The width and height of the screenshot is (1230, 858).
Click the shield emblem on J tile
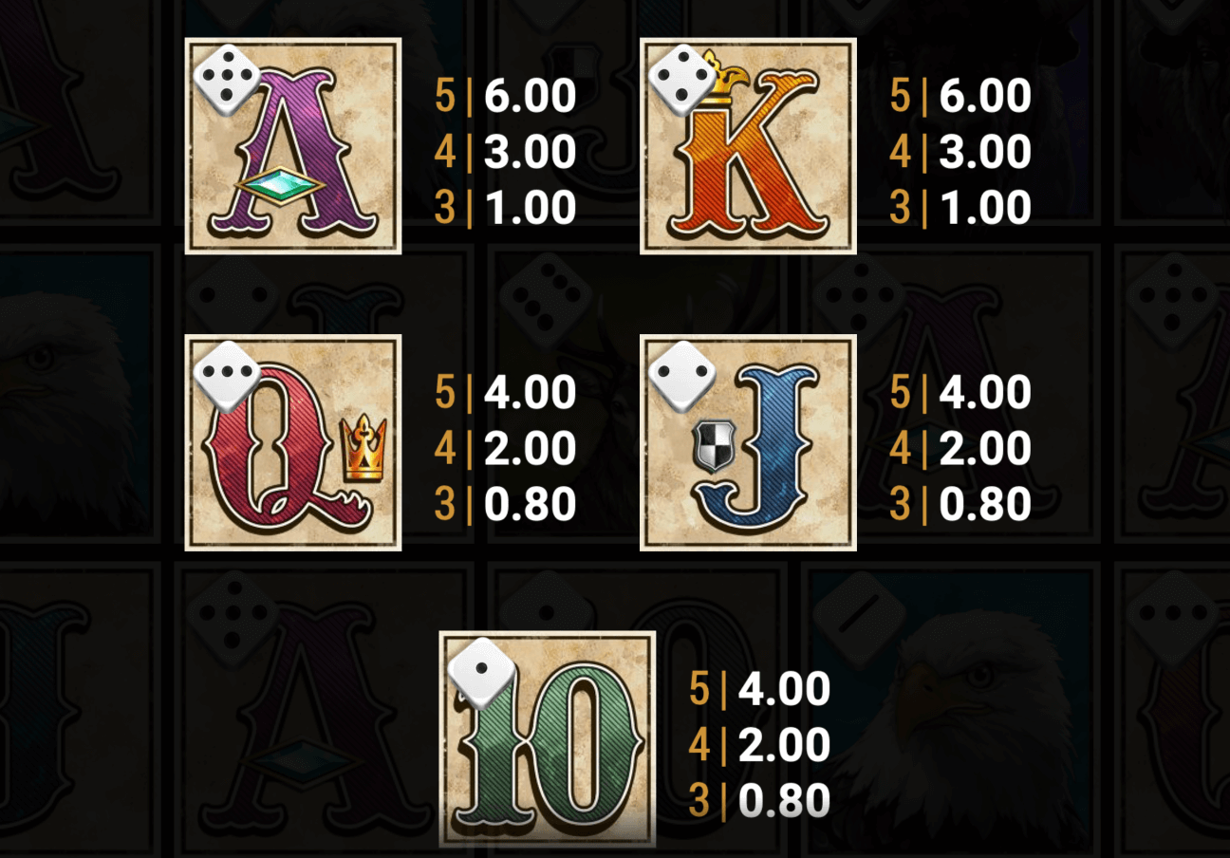pyautogui.click(x=710, y=449)
